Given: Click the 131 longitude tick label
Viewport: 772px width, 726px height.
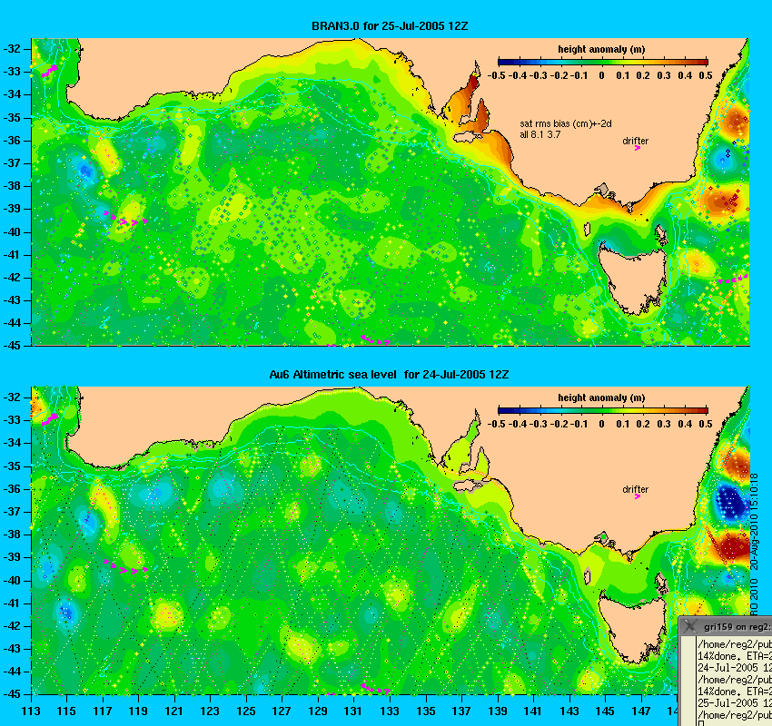Looking at the screenshot, I should pyautogui.click(x=353, y=711).
